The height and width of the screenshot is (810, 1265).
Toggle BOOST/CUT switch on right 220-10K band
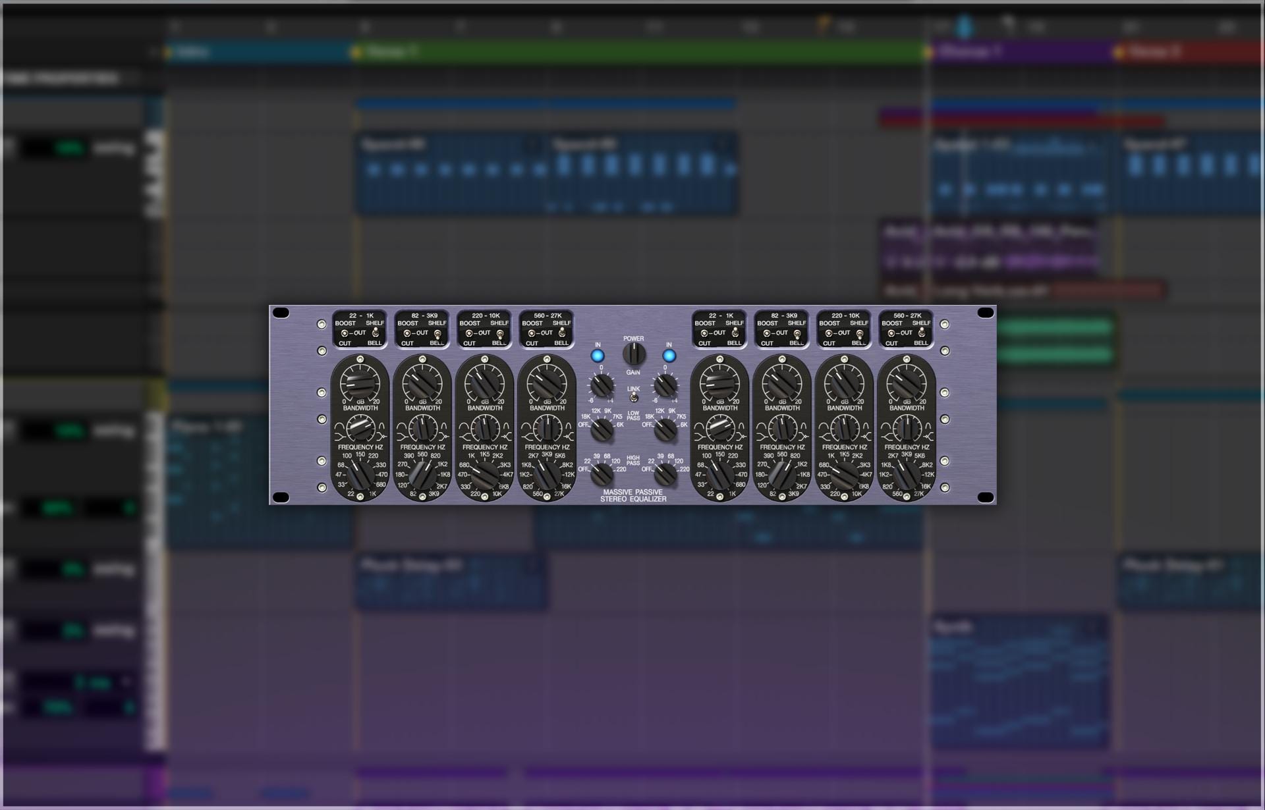[829, 333]
